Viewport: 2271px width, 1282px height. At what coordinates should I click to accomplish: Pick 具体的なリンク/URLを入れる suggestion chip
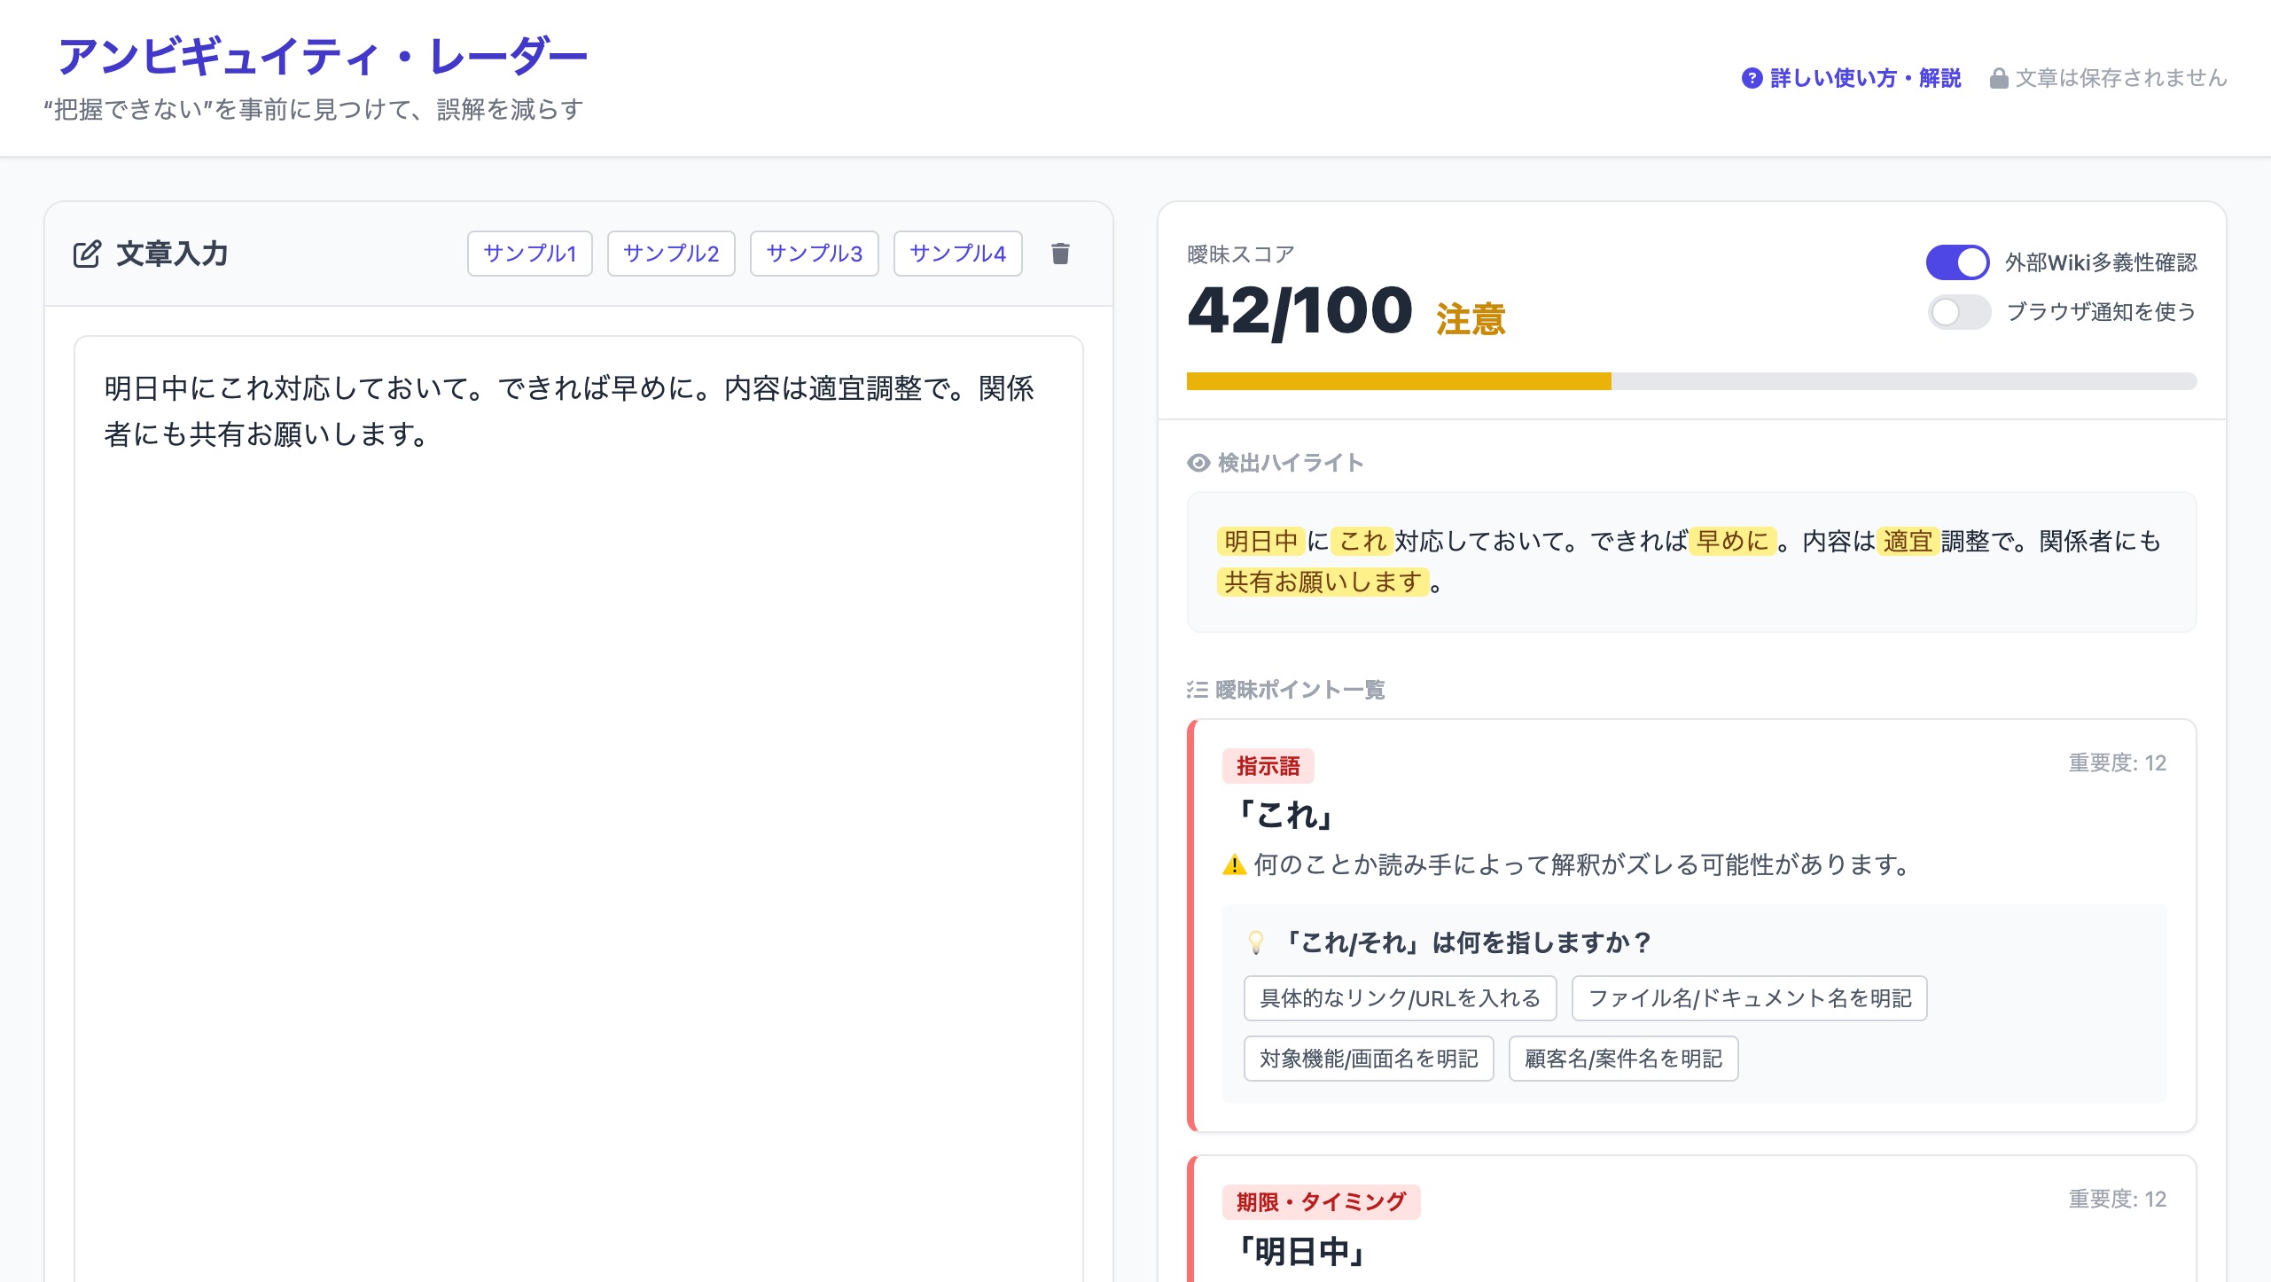tap(1400, 998)
